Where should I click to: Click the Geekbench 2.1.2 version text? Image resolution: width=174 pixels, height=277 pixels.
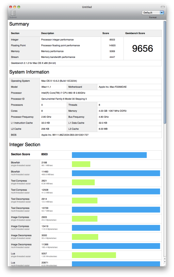[x=33, y=63]
